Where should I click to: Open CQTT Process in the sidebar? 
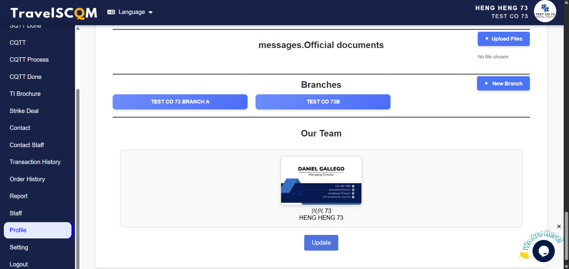[x=29, y=60]
